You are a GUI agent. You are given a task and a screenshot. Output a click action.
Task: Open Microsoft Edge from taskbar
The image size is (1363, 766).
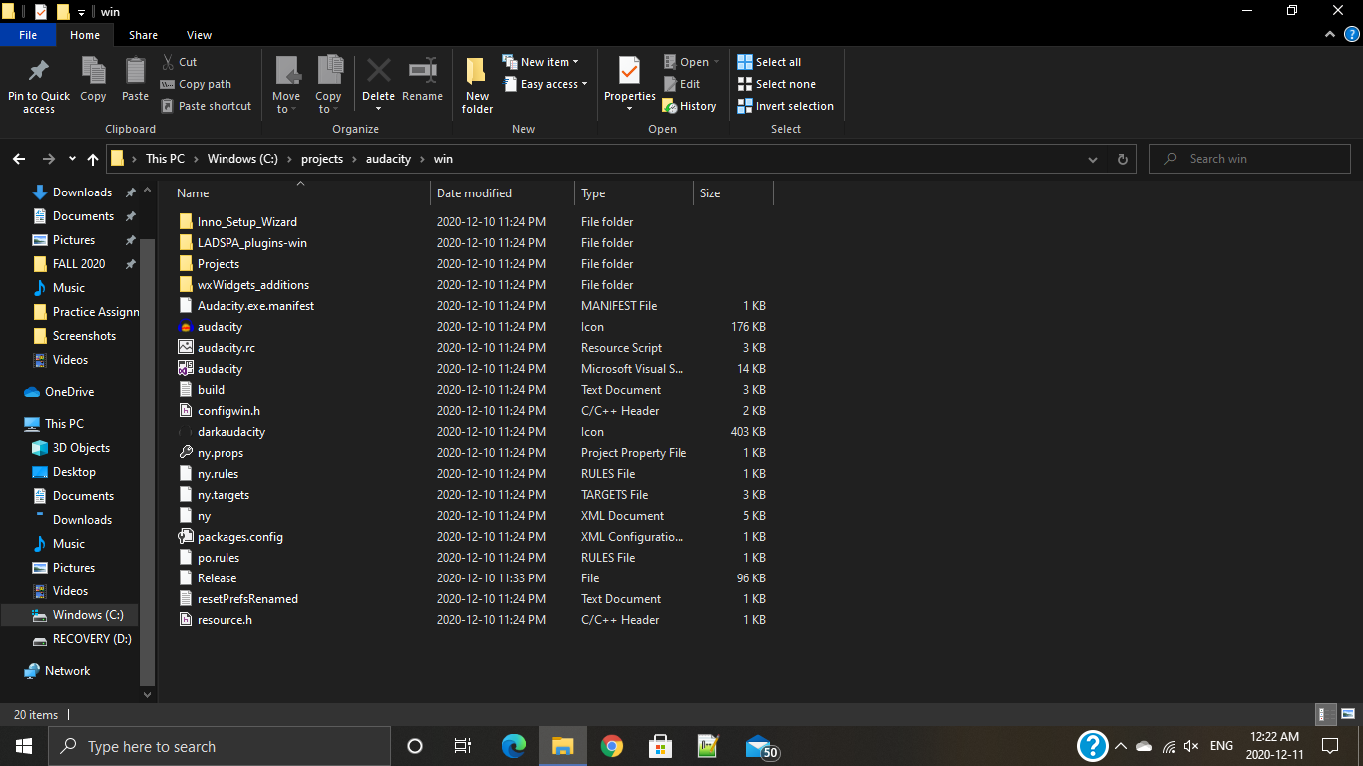tap(514, 746)
